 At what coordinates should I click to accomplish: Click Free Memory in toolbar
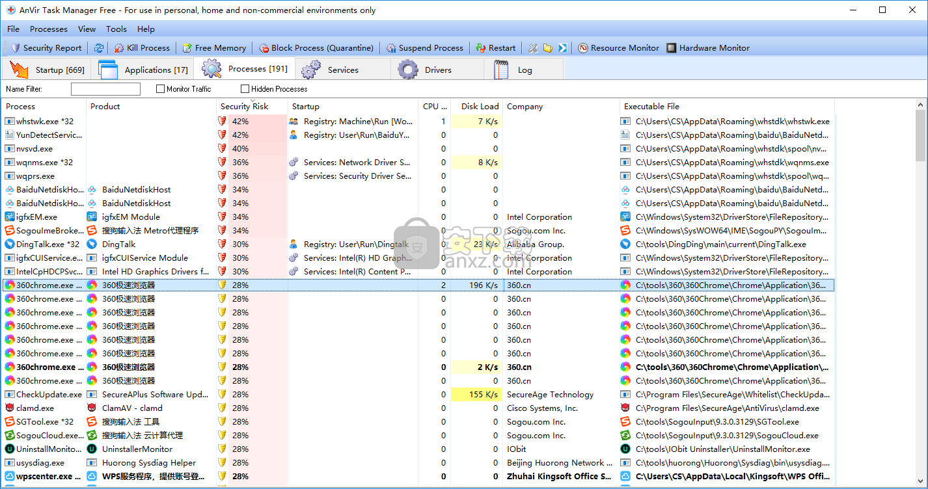point(214,47)
